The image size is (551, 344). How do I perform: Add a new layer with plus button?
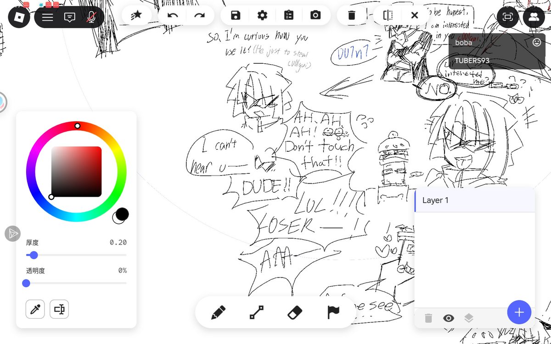click(519, 312)
